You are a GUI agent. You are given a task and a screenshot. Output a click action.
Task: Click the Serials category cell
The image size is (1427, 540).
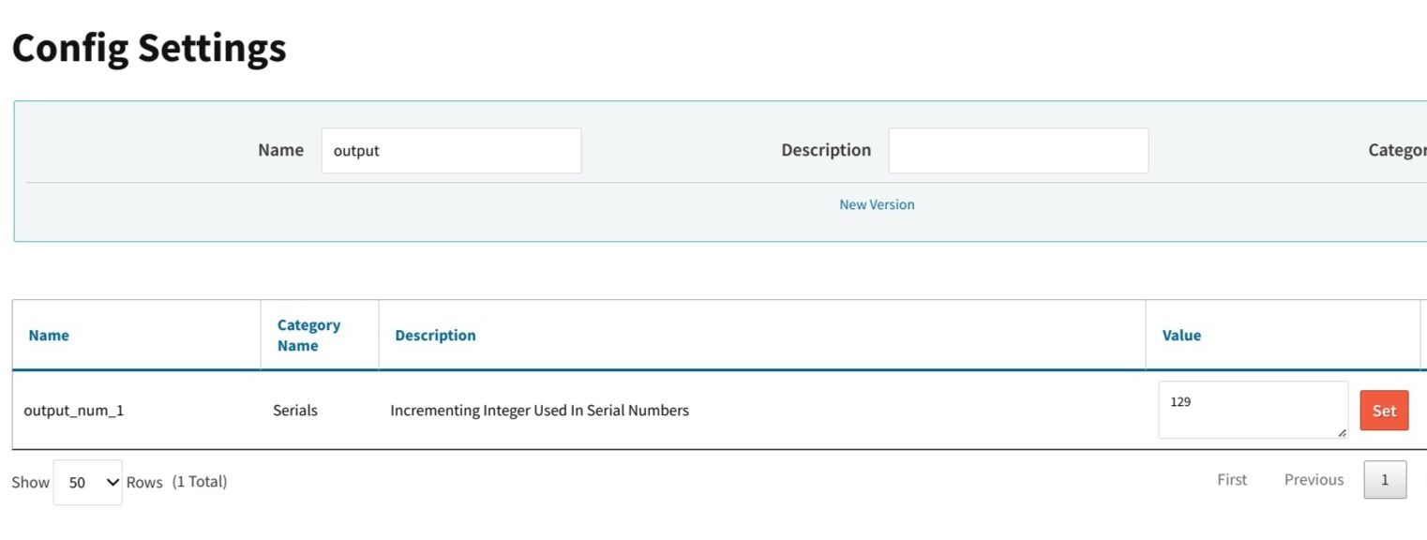295,411
